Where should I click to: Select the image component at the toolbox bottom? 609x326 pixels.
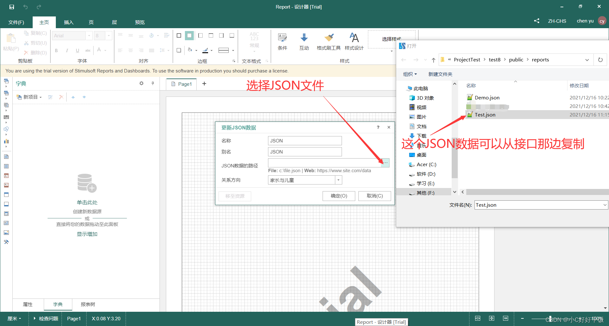pyautogui.click(x=6, y=233)
